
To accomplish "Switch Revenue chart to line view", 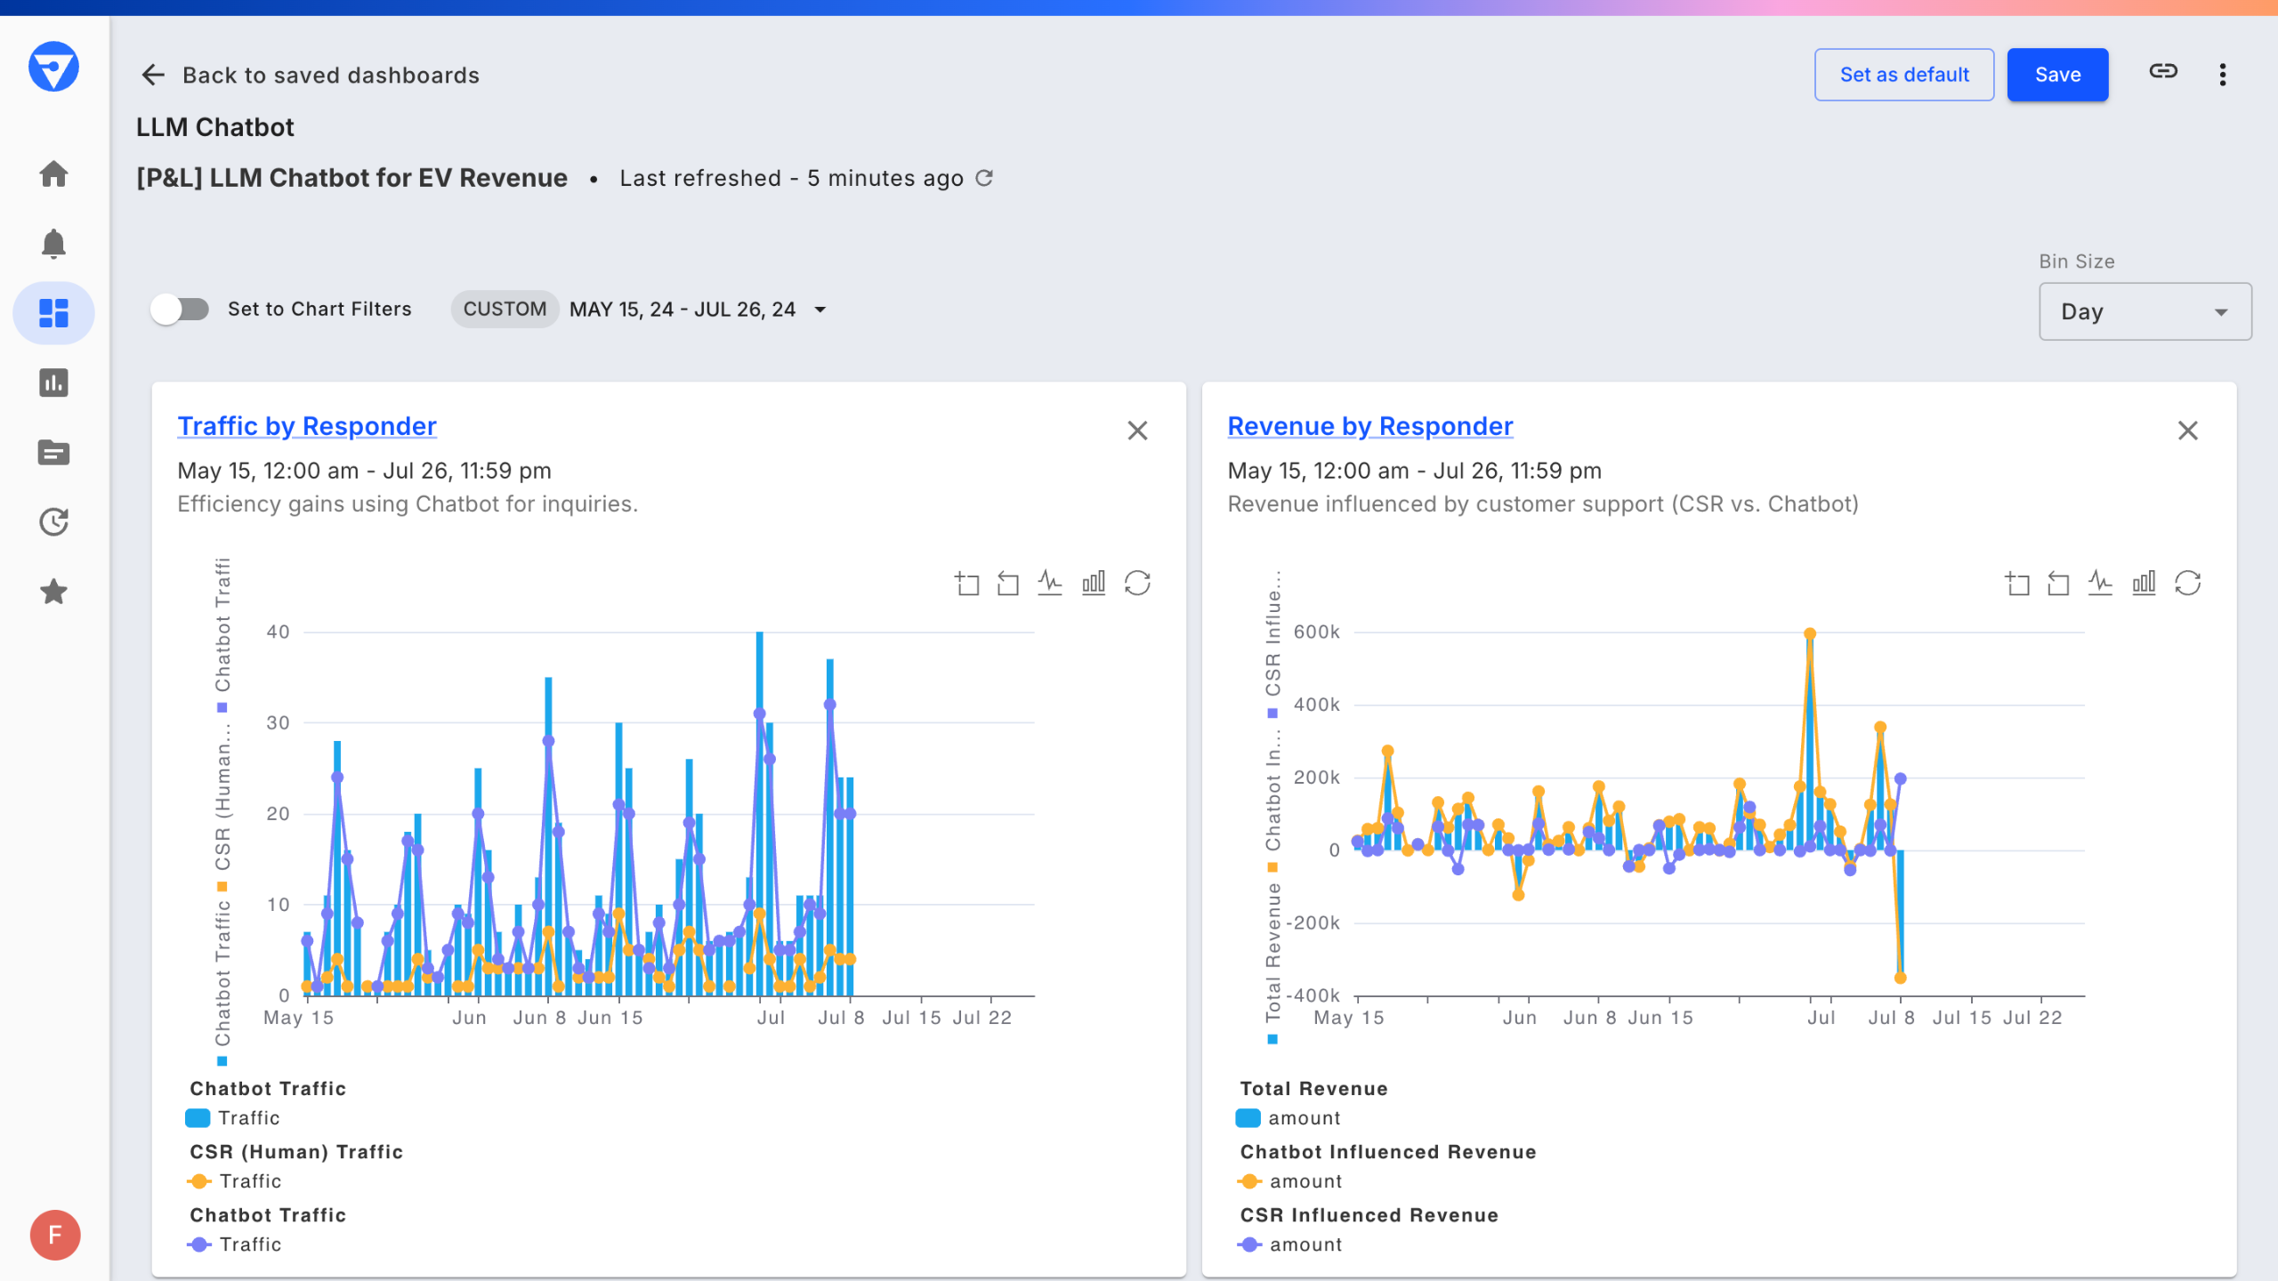I will (x=2100, y=584).
